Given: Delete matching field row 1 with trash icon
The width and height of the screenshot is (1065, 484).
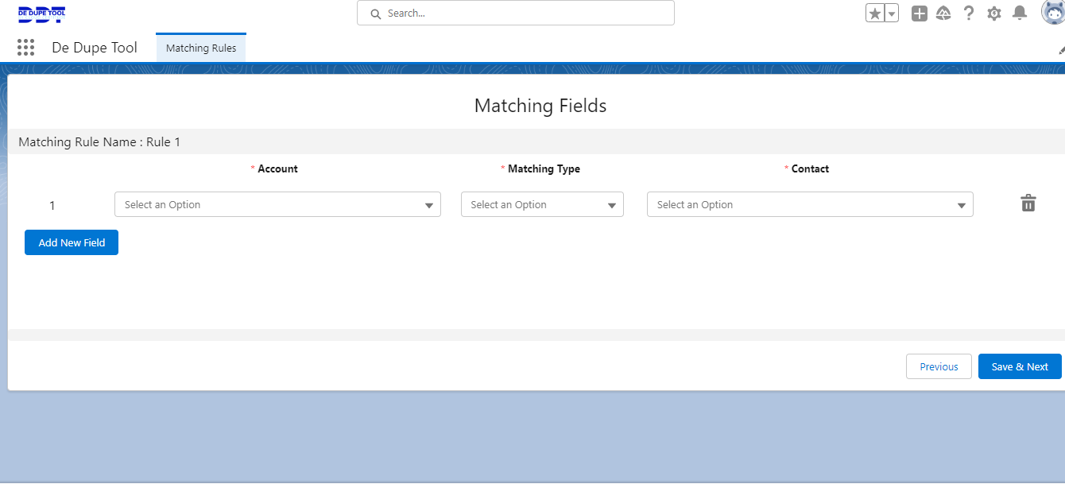Looking at the screenshot, I should pyautogui.click(x=1028, y=203).
